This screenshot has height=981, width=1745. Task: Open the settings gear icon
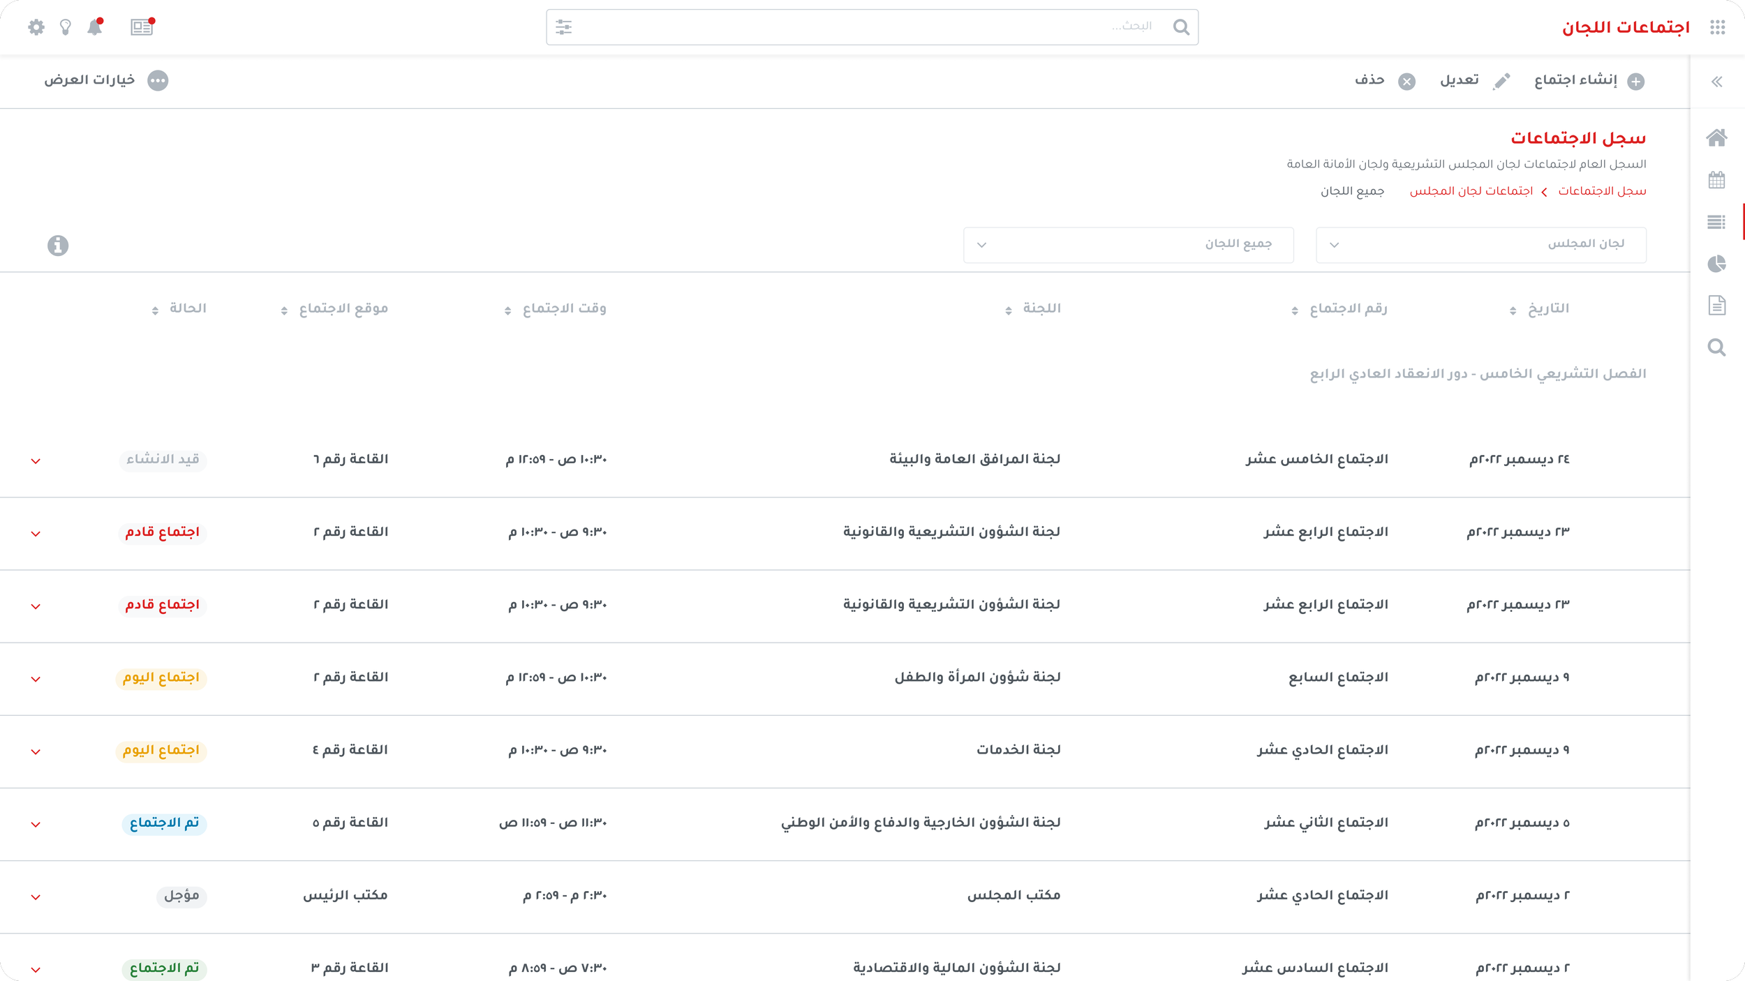coord(36,27)
